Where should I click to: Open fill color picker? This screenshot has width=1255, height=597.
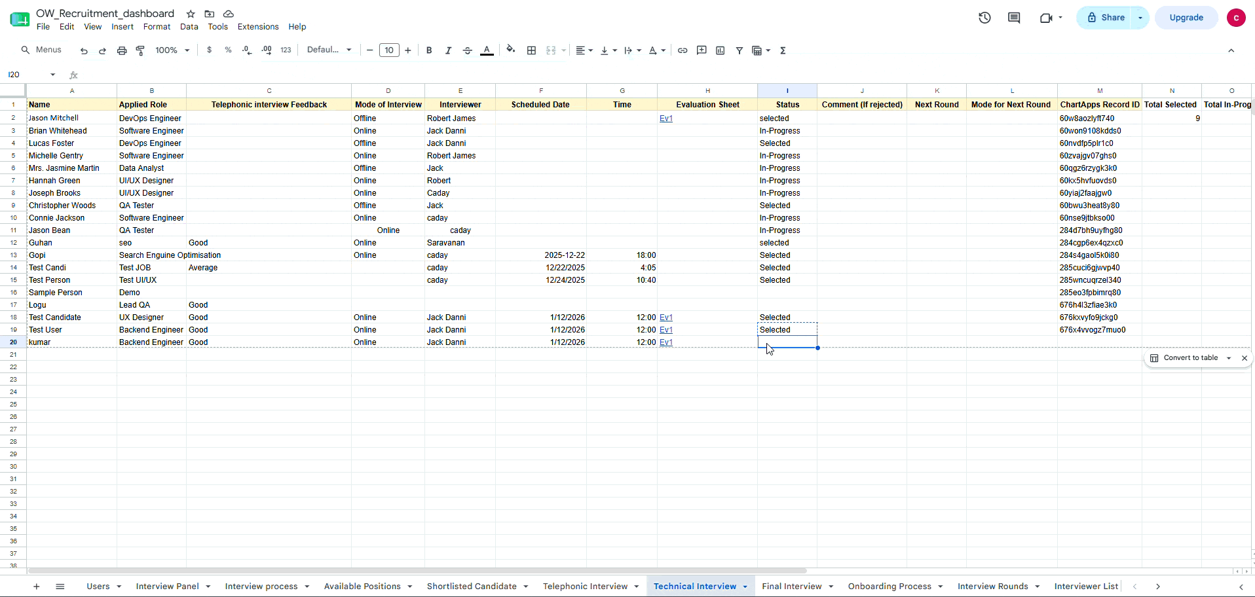tap(511, 50)
